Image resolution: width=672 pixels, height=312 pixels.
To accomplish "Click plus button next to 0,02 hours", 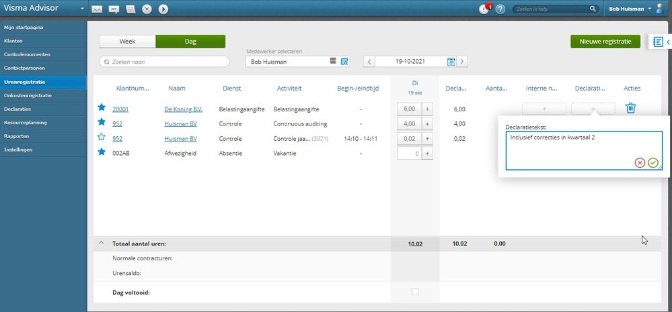I will [427, 138].
